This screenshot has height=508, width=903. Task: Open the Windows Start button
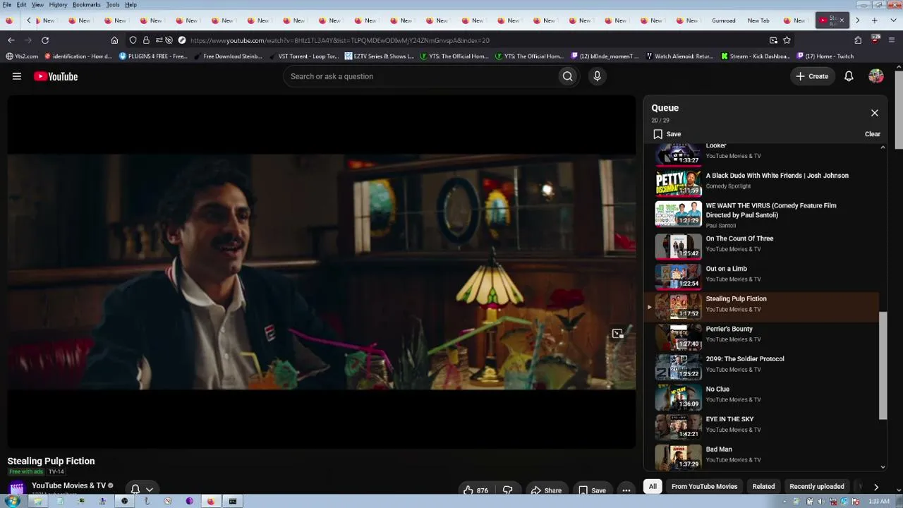click(x=12, y=501)
